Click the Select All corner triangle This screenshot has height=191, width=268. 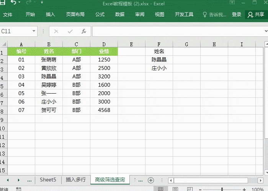pyautogui.click(x=4, y=44)
